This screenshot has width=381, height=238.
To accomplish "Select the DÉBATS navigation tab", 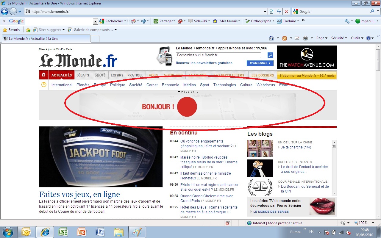I will [83, 75].
